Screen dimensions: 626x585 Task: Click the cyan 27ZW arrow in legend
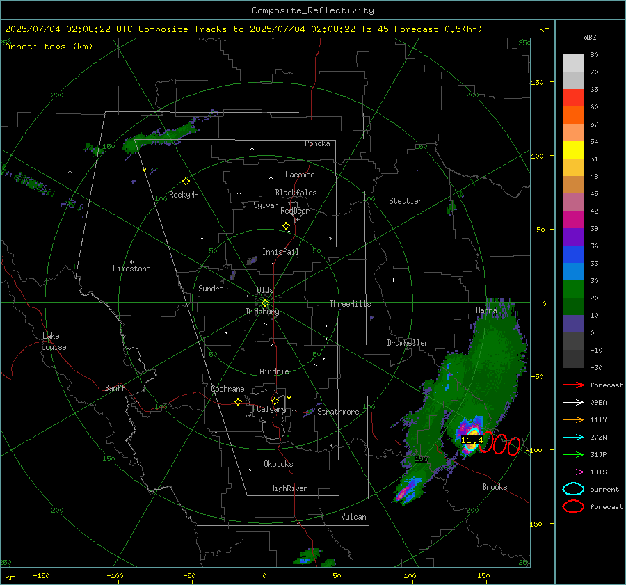pyautogui.click(x=573, y=437)
